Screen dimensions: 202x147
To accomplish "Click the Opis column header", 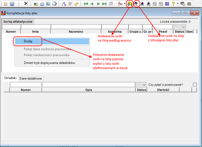I will [89, 90].
